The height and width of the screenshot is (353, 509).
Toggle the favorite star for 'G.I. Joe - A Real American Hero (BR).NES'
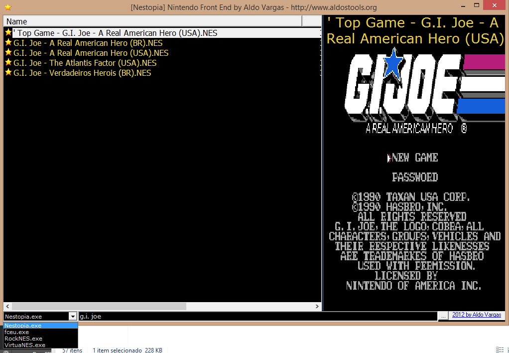tap(7, 43)
